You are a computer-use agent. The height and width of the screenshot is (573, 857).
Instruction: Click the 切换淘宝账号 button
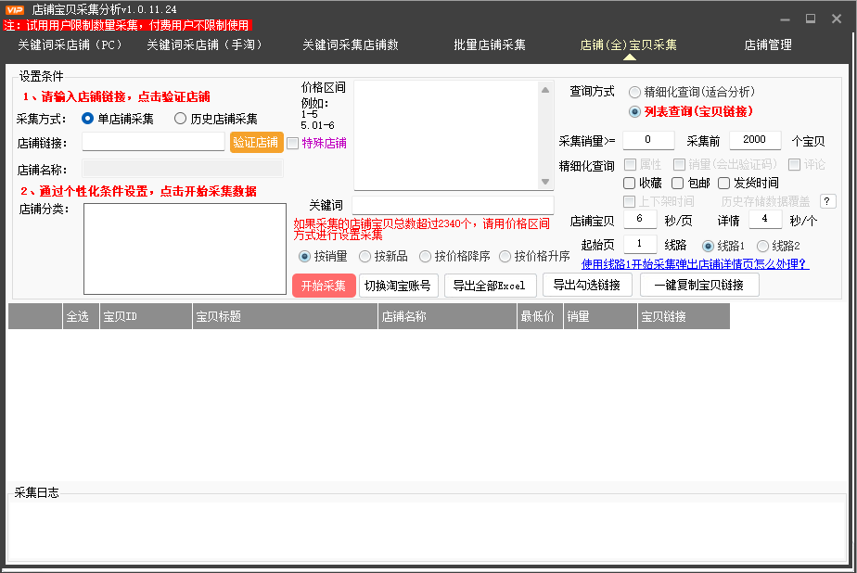click(398, 286)
